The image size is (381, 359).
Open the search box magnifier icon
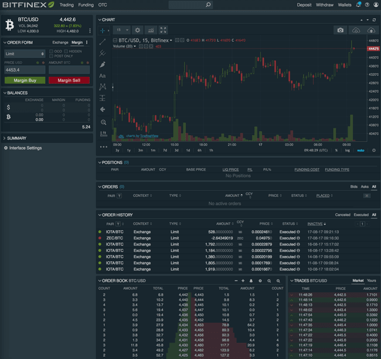pyautogui.click(x=208, y=5)
